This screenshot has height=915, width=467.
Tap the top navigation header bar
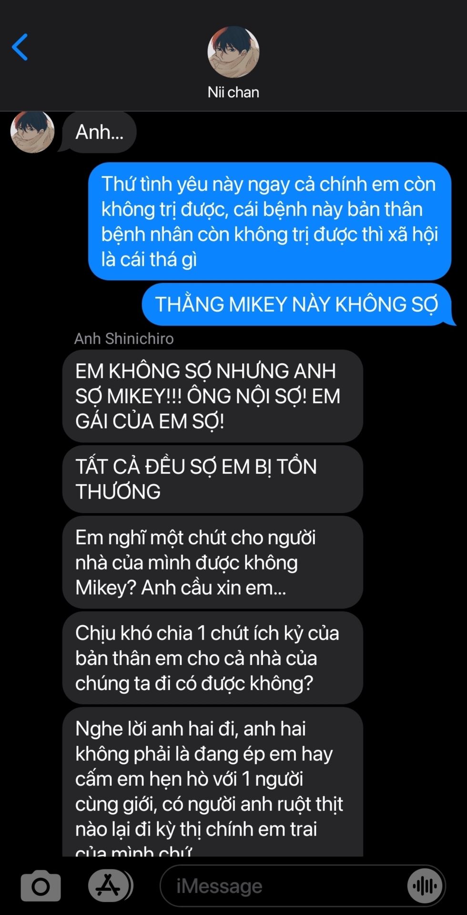point(233,56)
